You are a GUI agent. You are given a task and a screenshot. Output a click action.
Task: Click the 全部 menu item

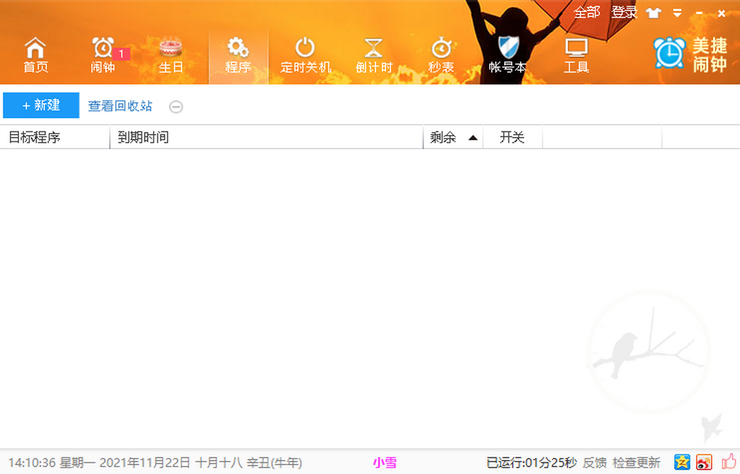point(586,13)
